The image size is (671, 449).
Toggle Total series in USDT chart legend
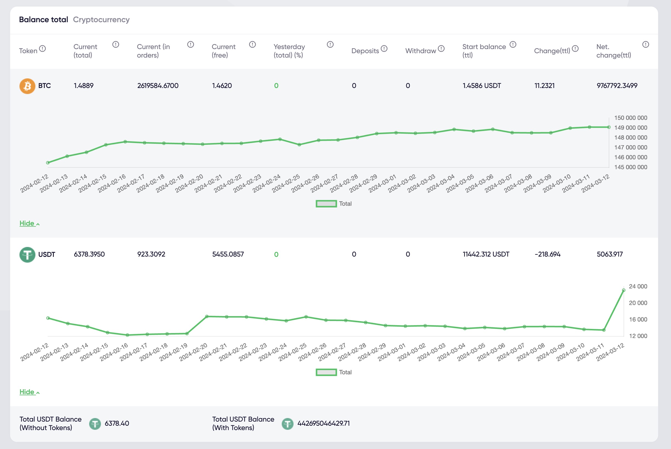tap(326, 372)
